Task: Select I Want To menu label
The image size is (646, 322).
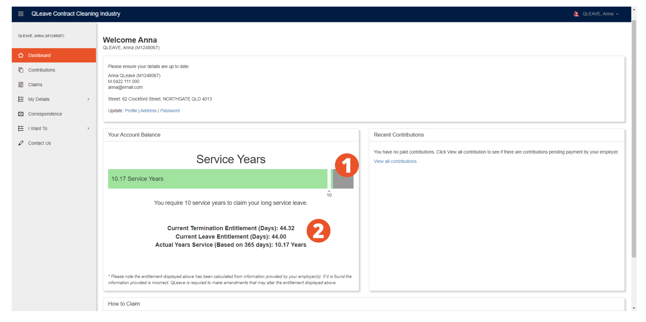Action: pyautogui.click(x=38, y=128)
